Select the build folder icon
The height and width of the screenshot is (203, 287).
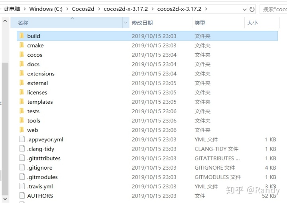pyautogui.click(x=22, y=36)
